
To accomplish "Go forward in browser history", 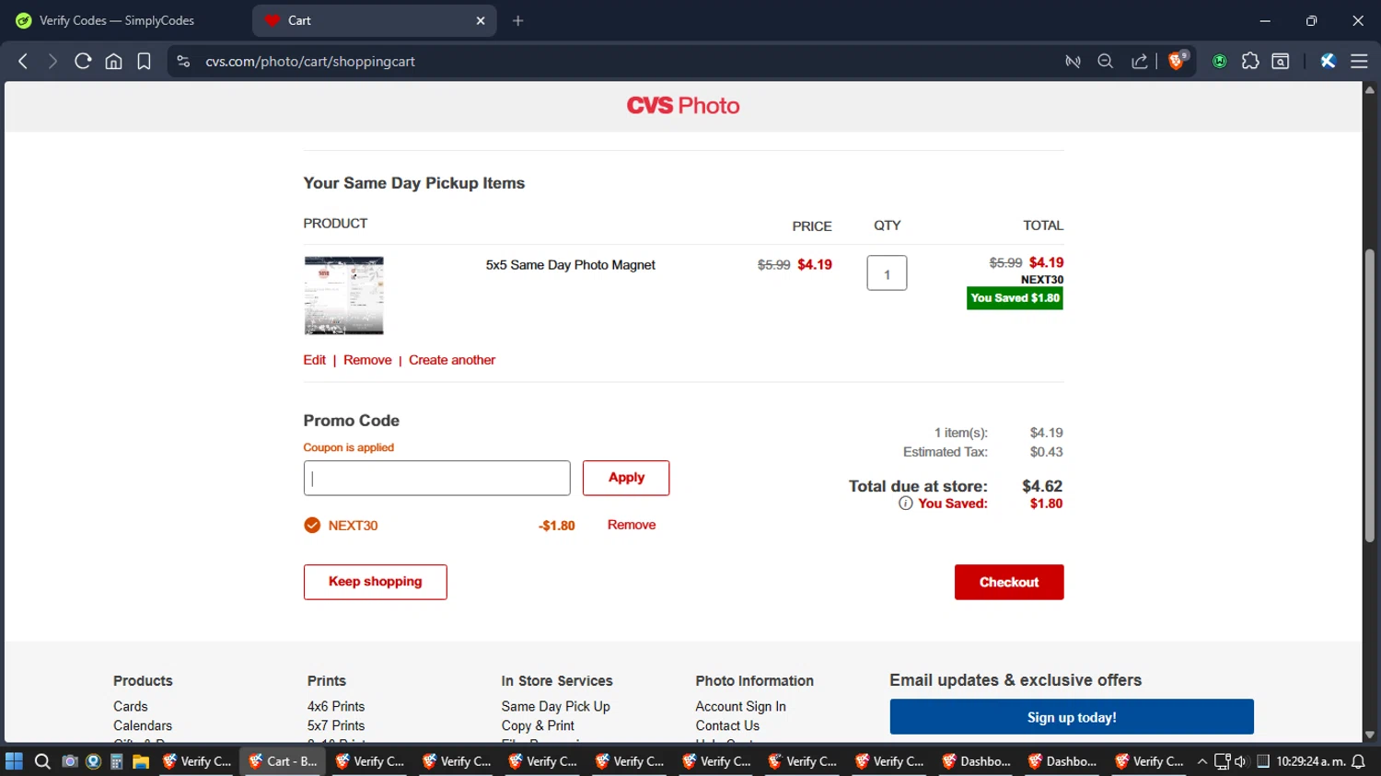I will (52, 62).
